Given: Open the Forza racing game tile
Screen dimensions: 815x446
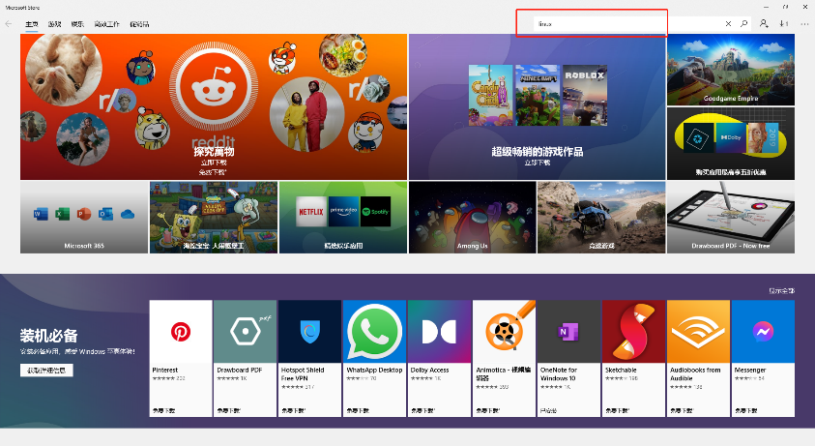Looking at the screenshot, I should pyautogui.click(x=601, y=218).
